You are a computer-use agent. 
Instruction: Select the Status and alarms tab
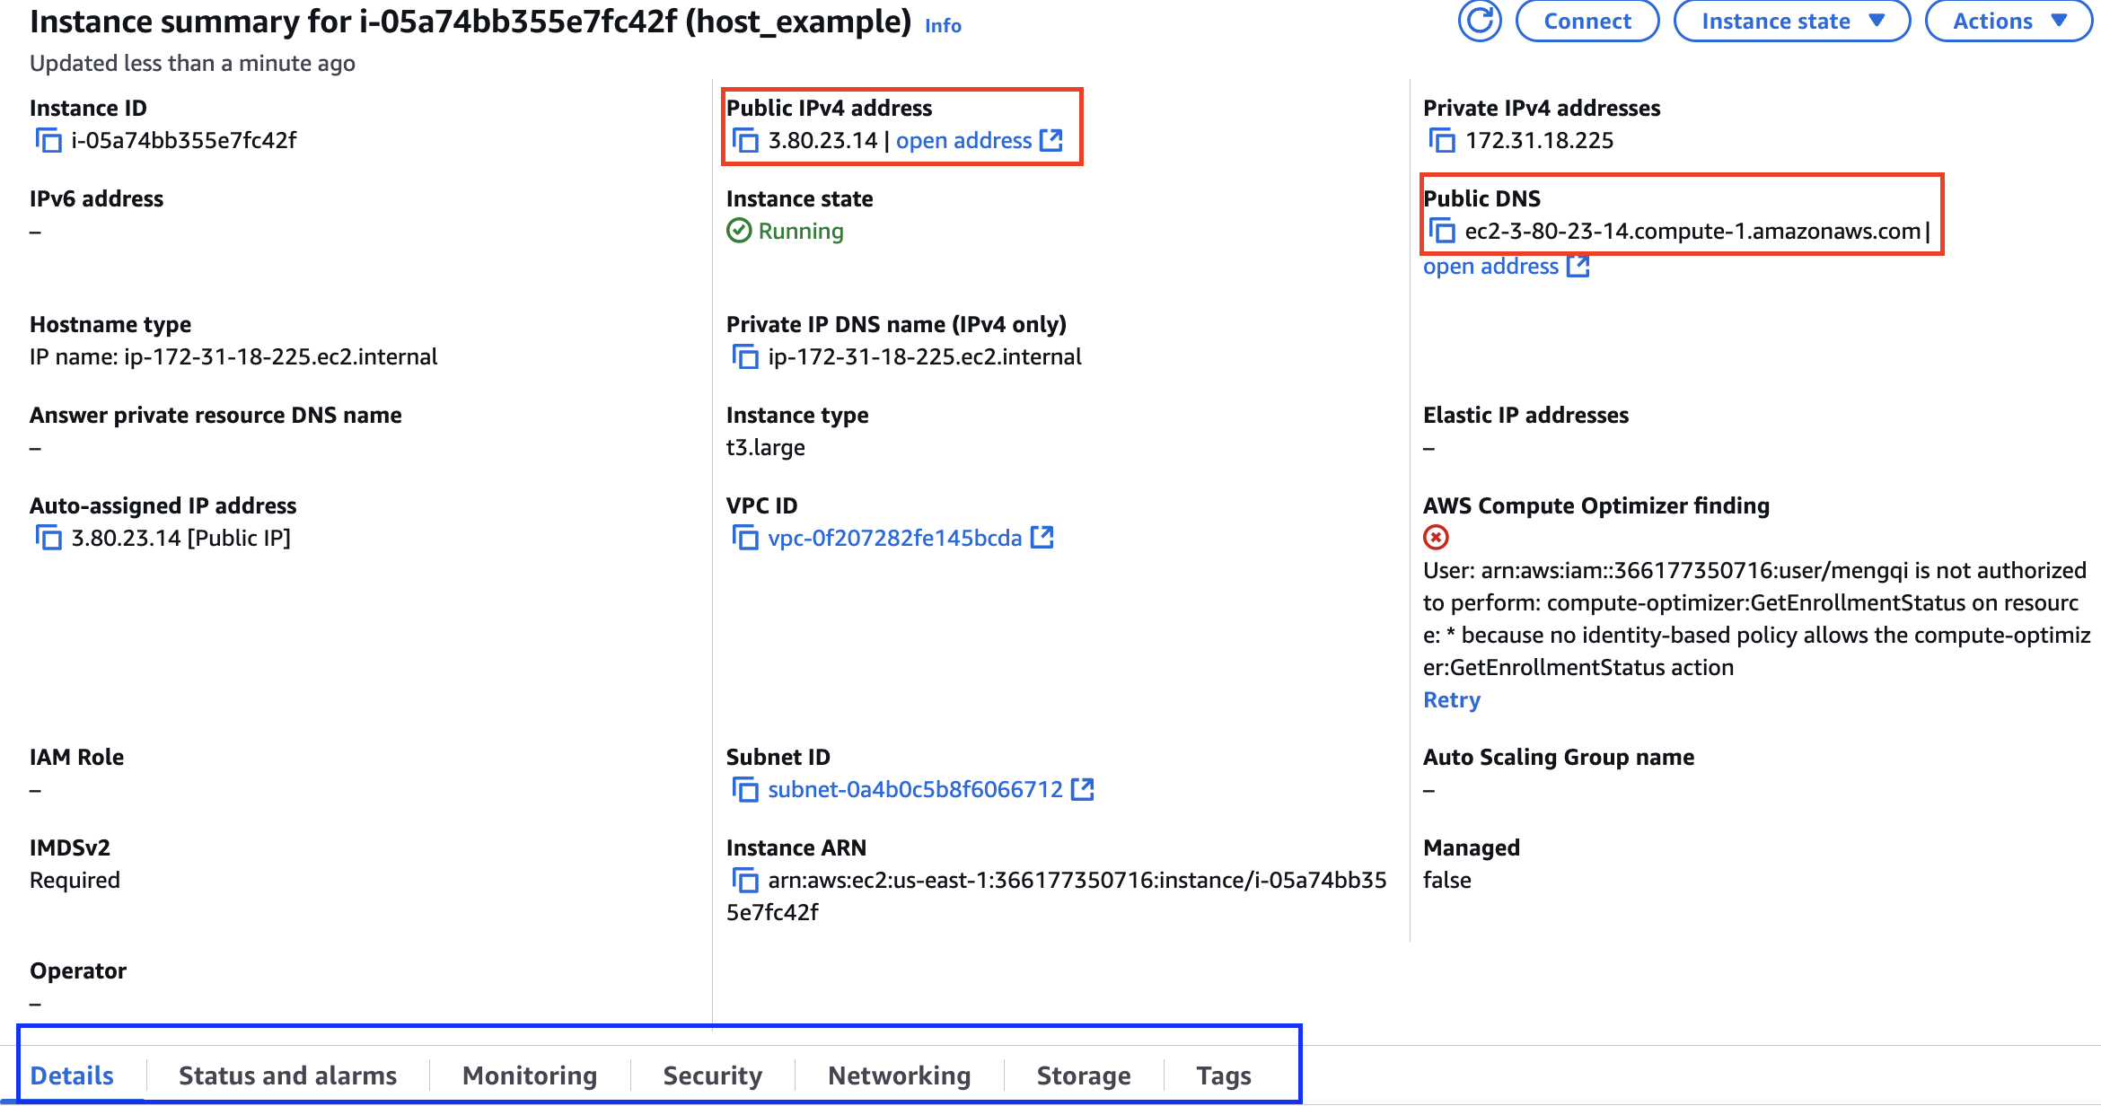click(287, 1075)
